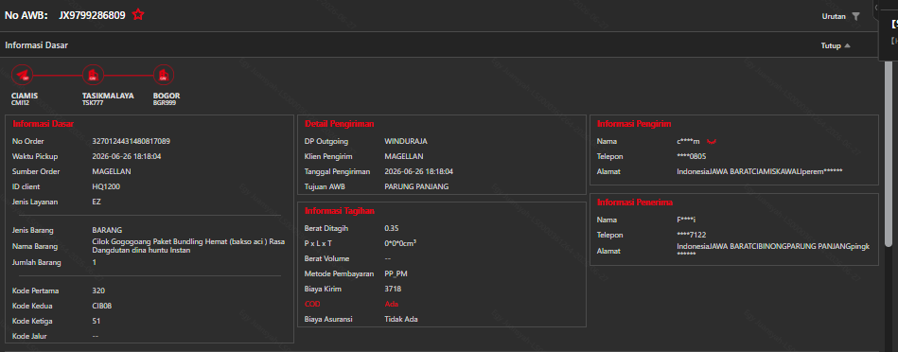
Task: Click the CIAMIS CMI12 station label
Action: (x=25, y=99)
